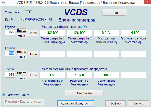153x109 pixels.
Task: Open the Графики button
Action: (x=116, y=103)
